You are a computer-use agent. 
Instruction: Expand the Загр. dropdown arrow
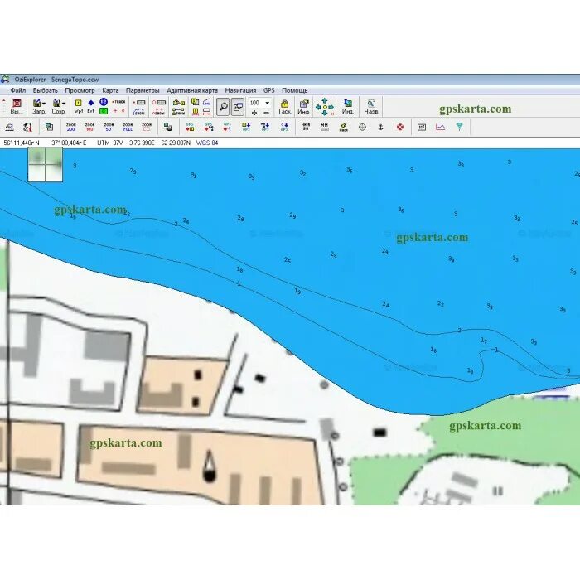(44, 104)
